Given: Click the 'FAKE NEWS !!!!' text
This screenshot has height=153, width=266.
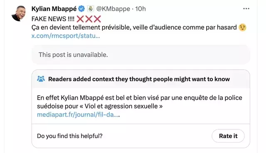Looking at the screenshot, I should (53, 19).
